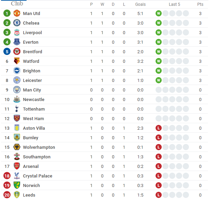Open the Brentford team link
Image resolution: width=209 pixels, height=201 pixels.
point(33,52)
